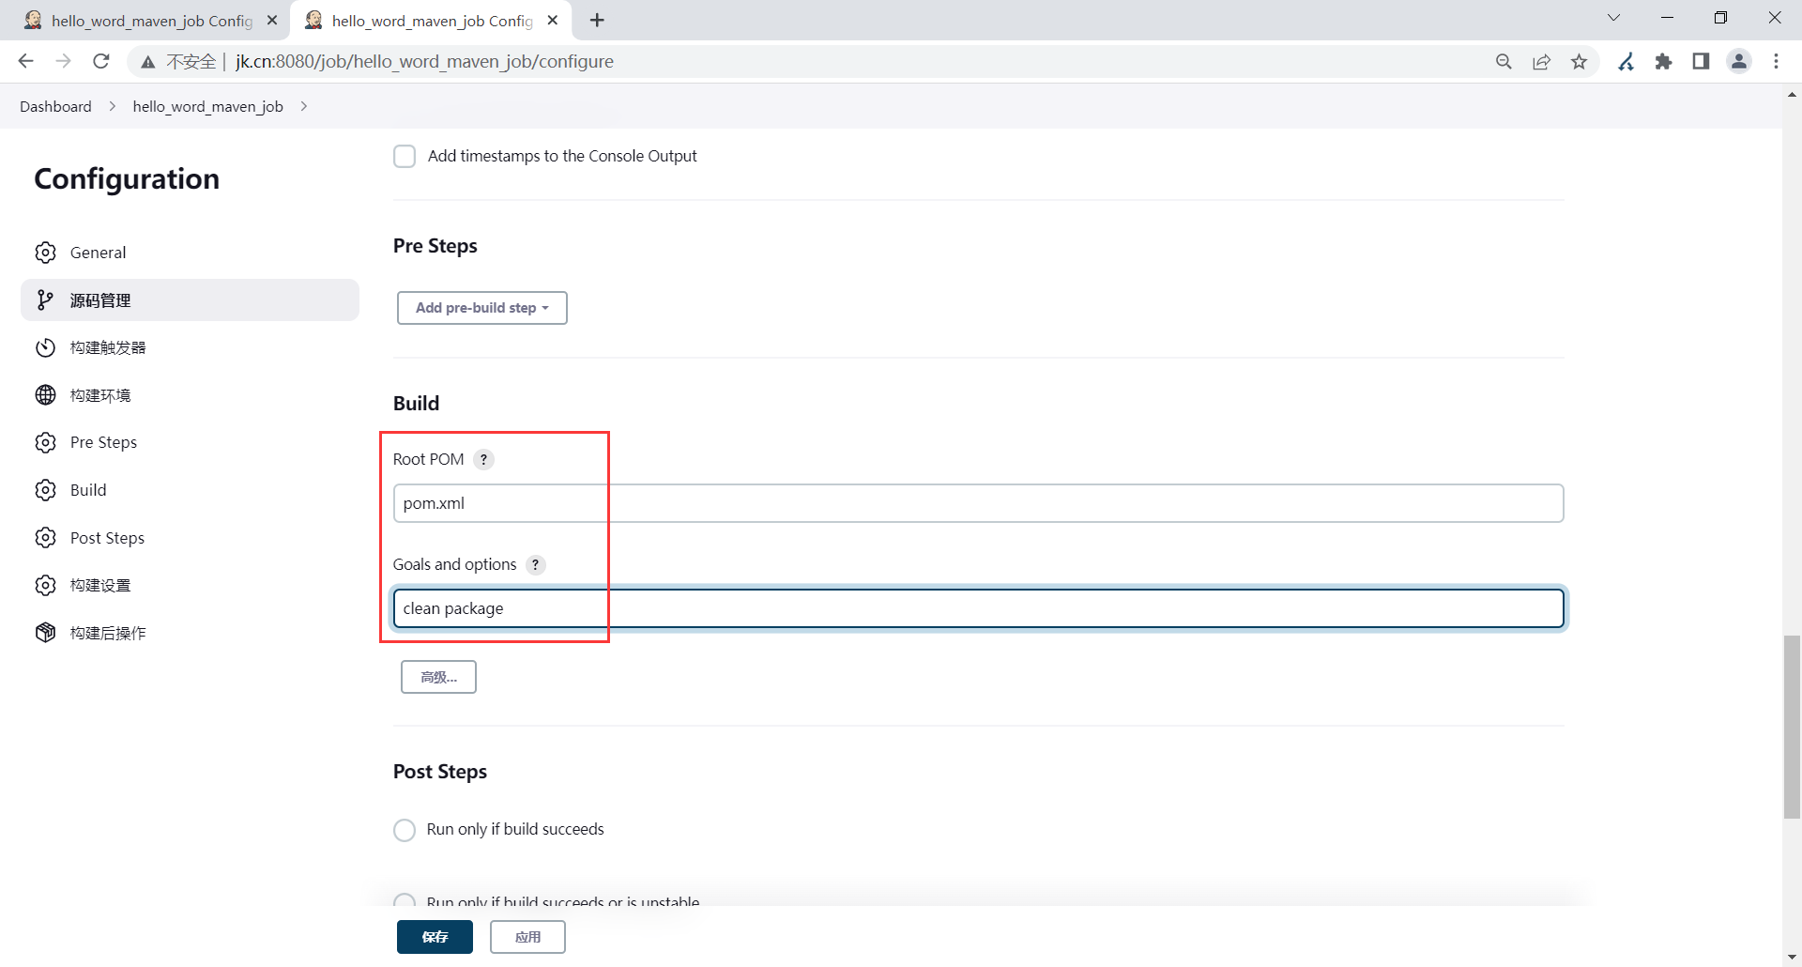Toggle the browser side panel

click(1701, 61)
